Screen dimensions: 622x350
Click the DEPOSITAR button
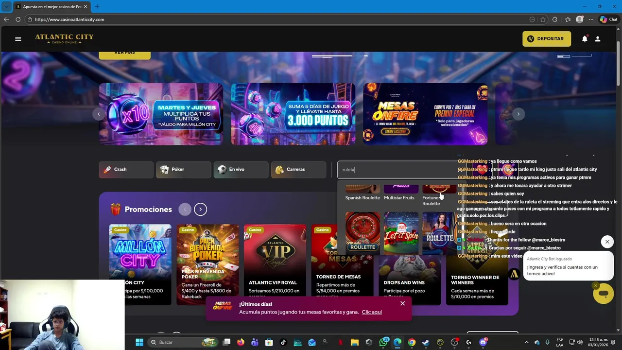(x=547, y=39)
